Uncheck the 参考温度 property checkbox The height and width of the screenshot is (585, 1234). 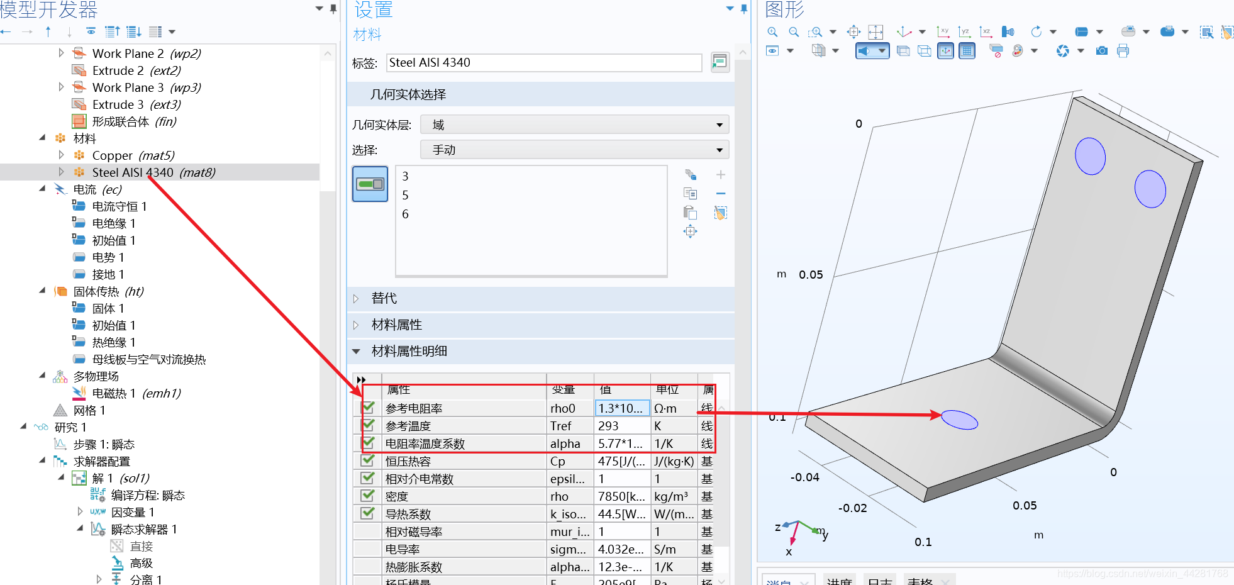[x=369, y=425]
